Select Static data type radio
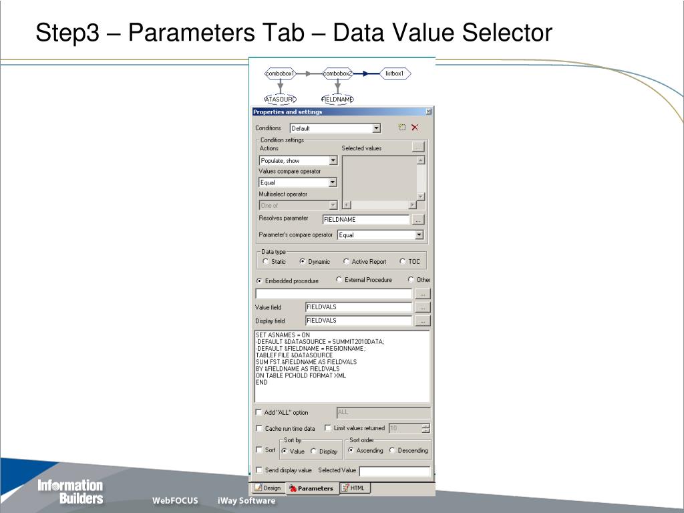 click(x=265, y=261)
